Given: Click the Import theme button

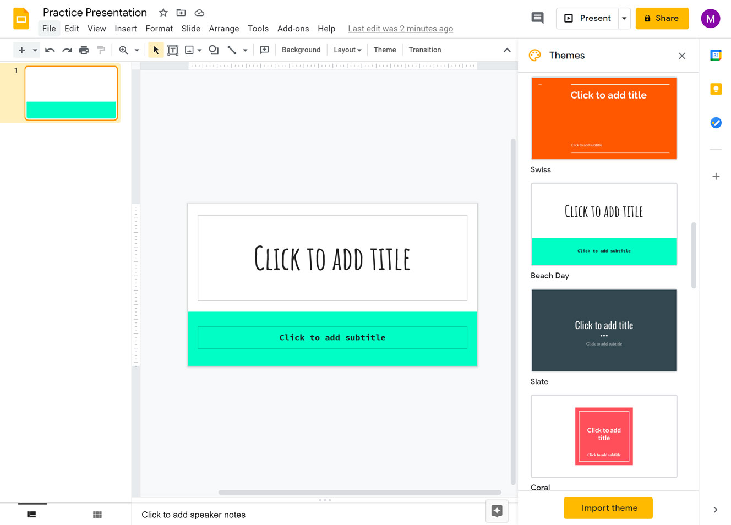Looking at the screenshot, I should 608,508.
